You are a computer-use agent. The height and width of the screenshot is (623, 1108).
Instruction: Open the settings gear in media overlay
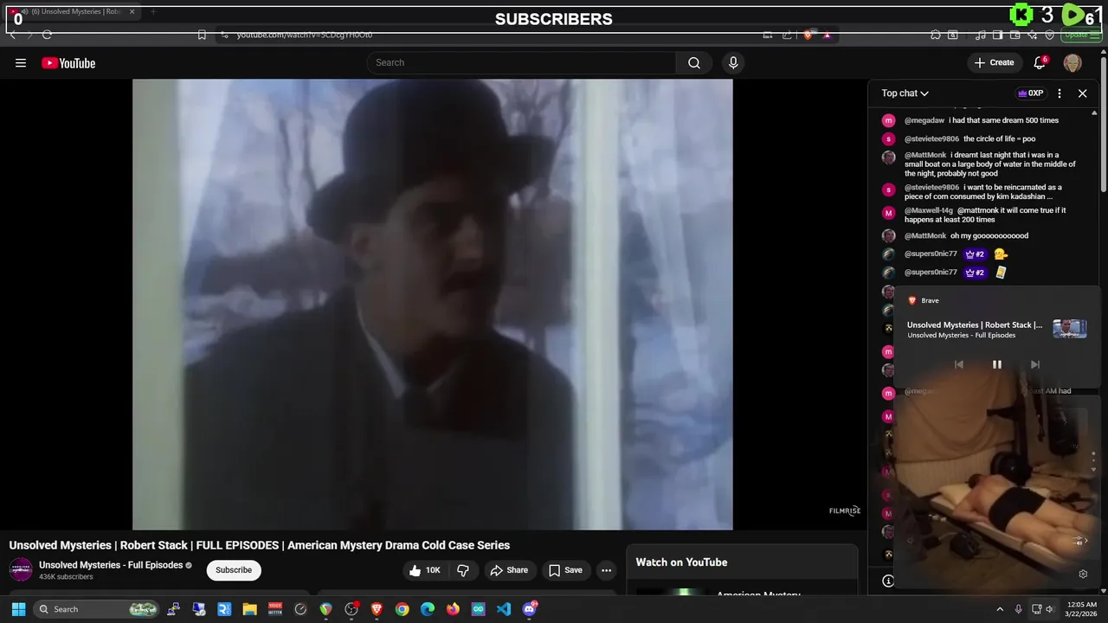click(x=1083, y=574)
